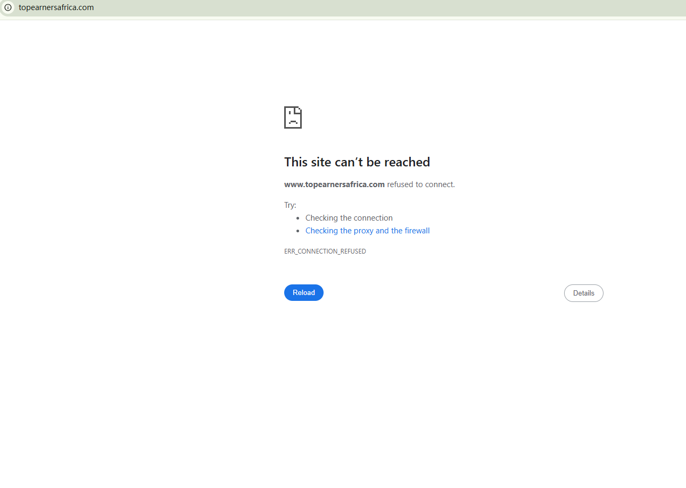The image size is (686, 488).
Task: Click the 'Try:' label text
Action: [x=290, y=205]
